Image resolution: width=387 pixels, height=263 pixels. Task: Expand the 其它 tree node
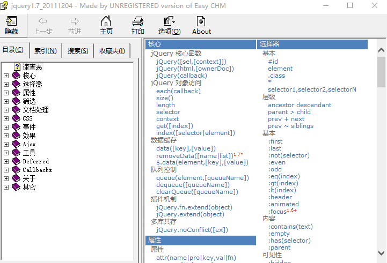coord(6,187)
